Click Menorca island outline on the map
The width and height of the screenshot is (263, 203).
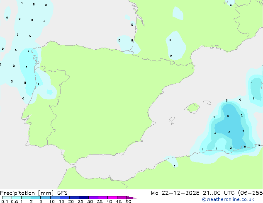coord(207,102)
